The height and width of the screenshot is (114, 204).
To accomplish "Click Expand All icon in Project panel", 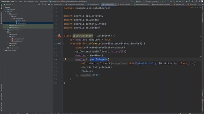I will (x=42, y=4).
